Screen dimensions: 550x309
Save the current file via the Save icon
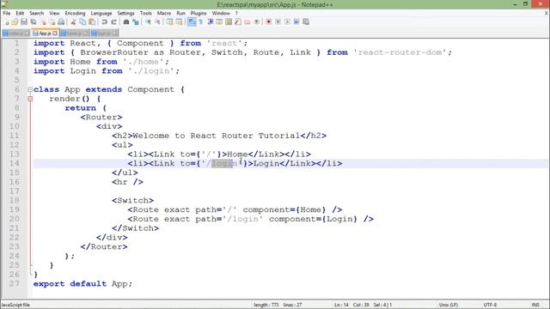[x=24, y=21]
